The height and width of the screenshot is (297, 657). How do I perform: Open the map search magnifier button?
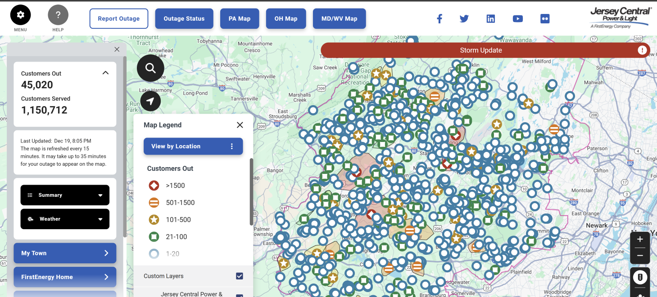pos(150,68)
